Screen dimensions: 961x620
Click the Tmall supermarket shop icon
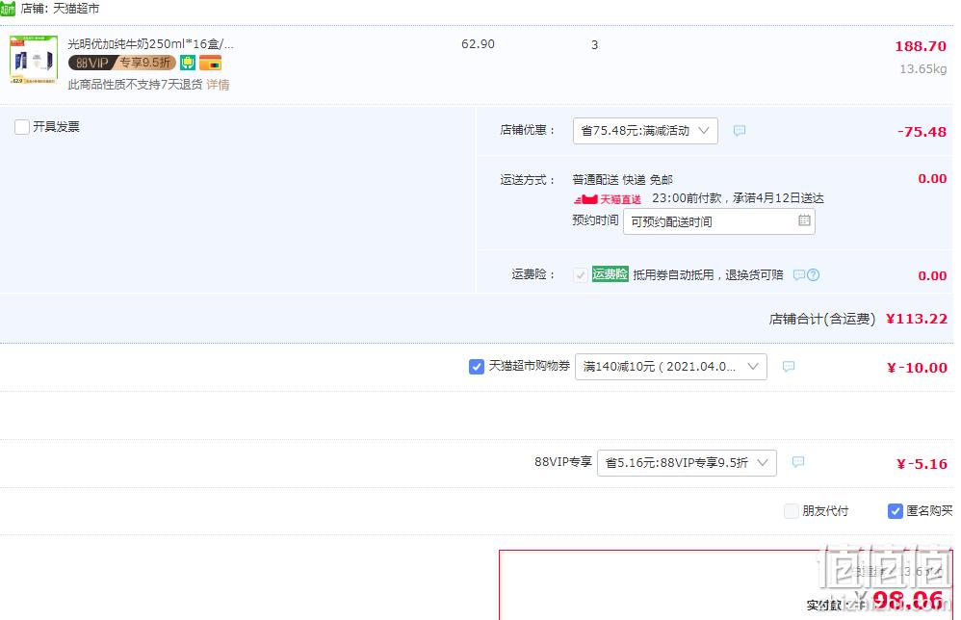(8, 9)
